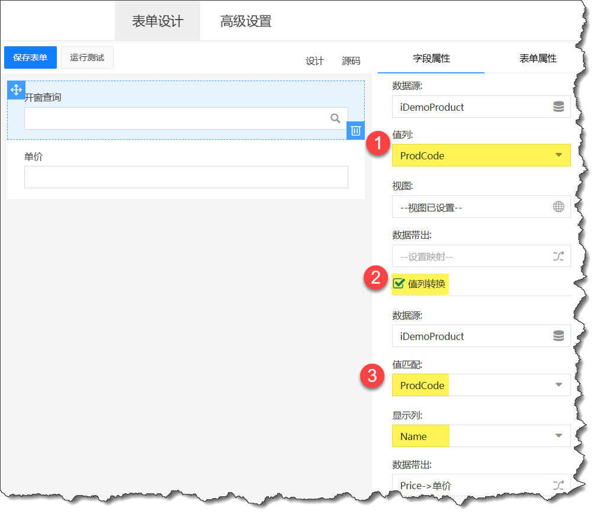Click the 保存表单 button
The height and width of the screenshot is (517, 600).
click(x=30, y=57)
